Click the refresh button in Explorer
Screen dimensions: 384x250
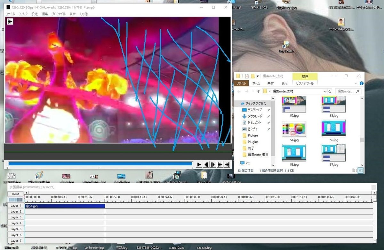(330, 91)
